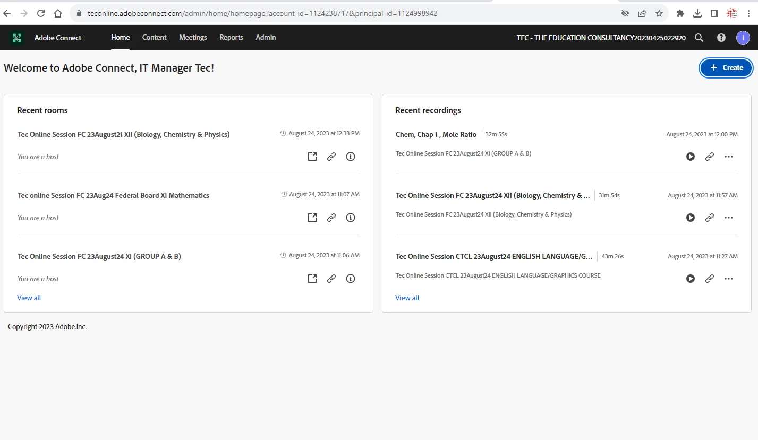
Task: Show info for XII Biology, Chemistry & Physics room
Action: tap(351, 157)
